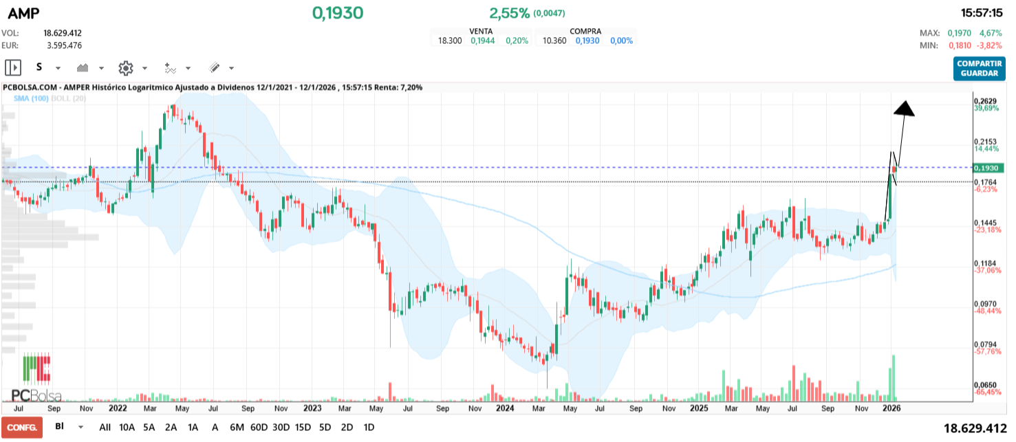The image size is (1016, 442).
Task: Open the dropdown arrow next to S
Action: (58, 68)
